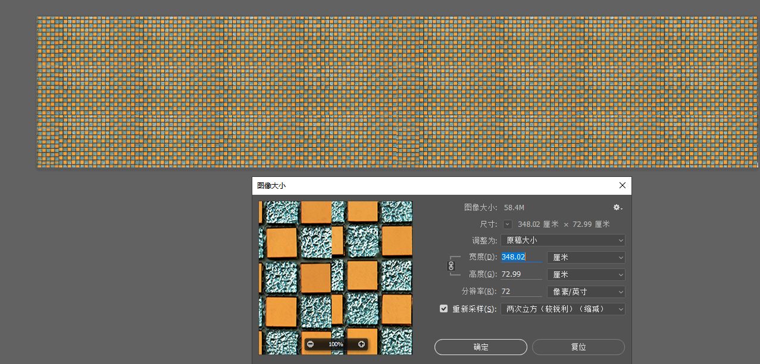The height and width of the screenshot is (364, 760).
Task: Click the 高度 height input field 72.99
Action: coord(521,274)
